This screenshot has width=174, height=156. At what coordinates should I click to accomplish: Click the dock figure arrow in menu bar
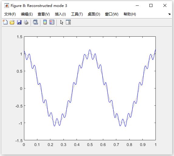169,14
